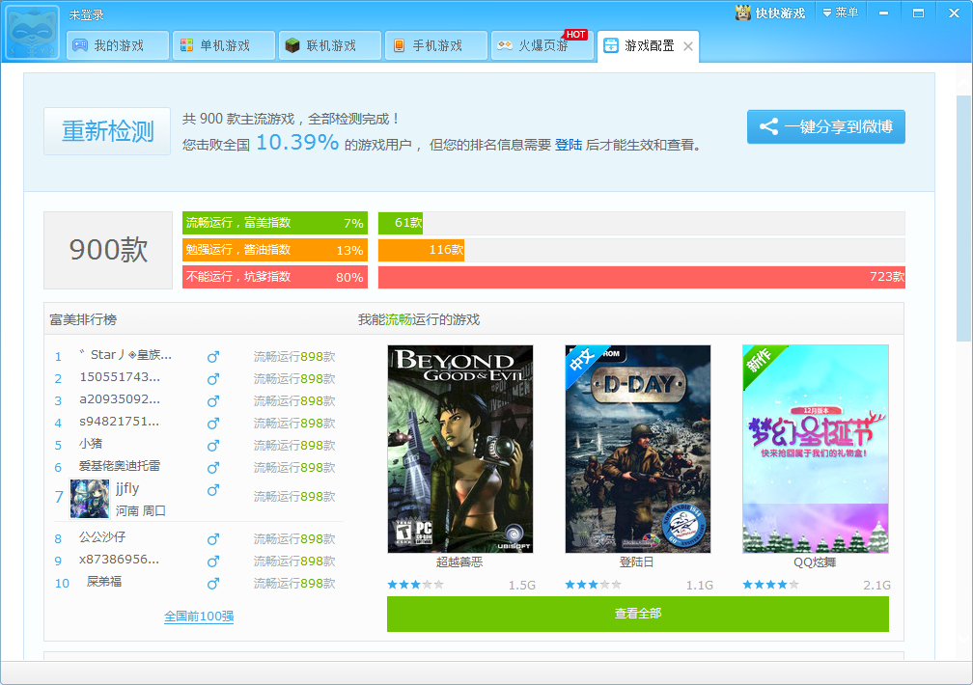The width and height of the screenshot is (973, 685).
Task: Select ranked user x87386956...
Action: (x=120, y=560)
